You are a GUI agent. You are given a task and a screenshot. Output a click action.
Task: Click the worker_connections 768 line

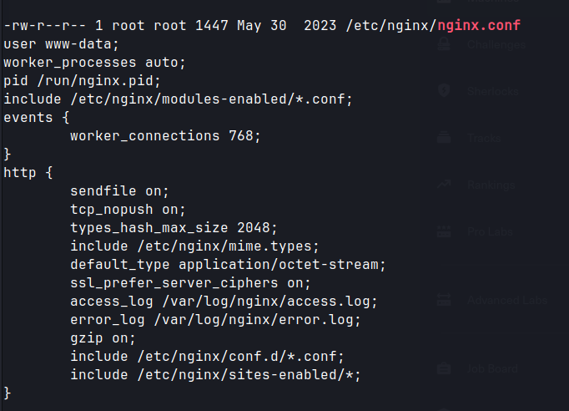tap(165, 136)
